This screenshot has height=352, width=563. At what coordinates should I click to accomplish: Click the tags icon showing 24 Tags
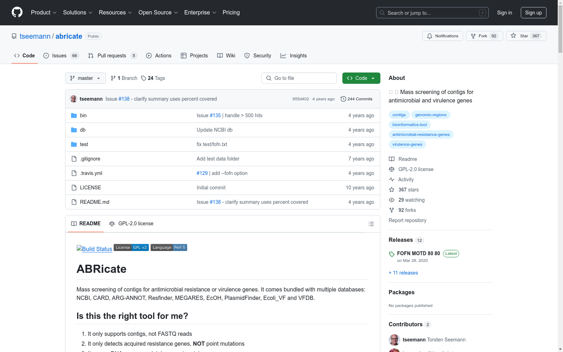click(x=144, y=78)
